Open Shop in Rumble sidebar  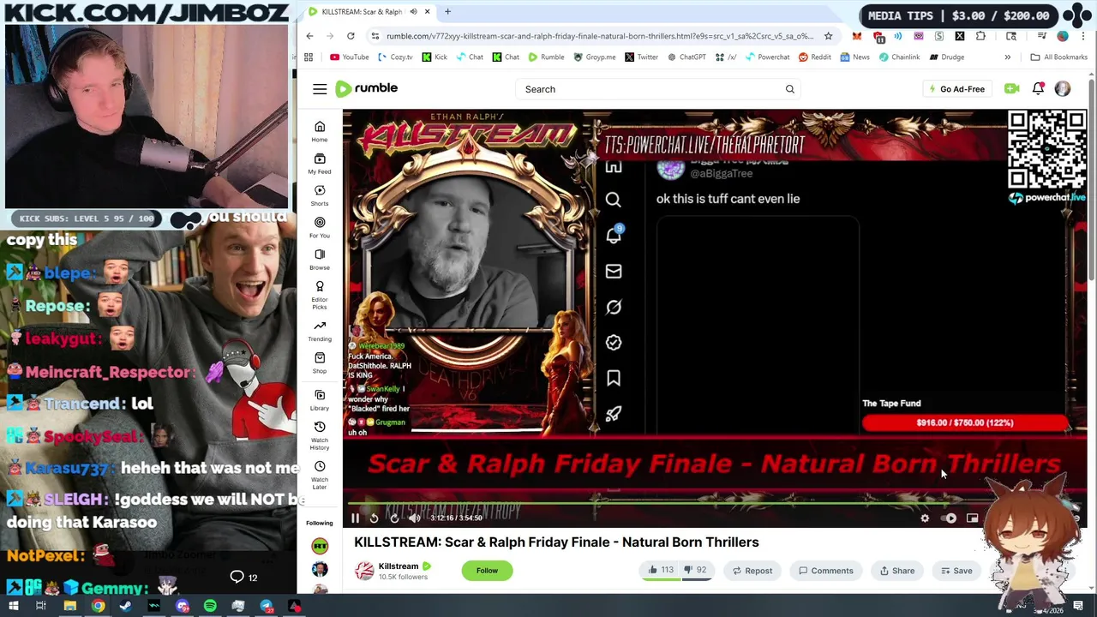click(320, 362)
